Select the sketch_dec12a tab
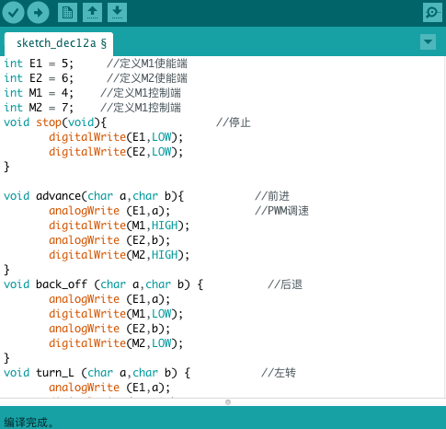Screen dimensions: 446x429 [59, 43]
